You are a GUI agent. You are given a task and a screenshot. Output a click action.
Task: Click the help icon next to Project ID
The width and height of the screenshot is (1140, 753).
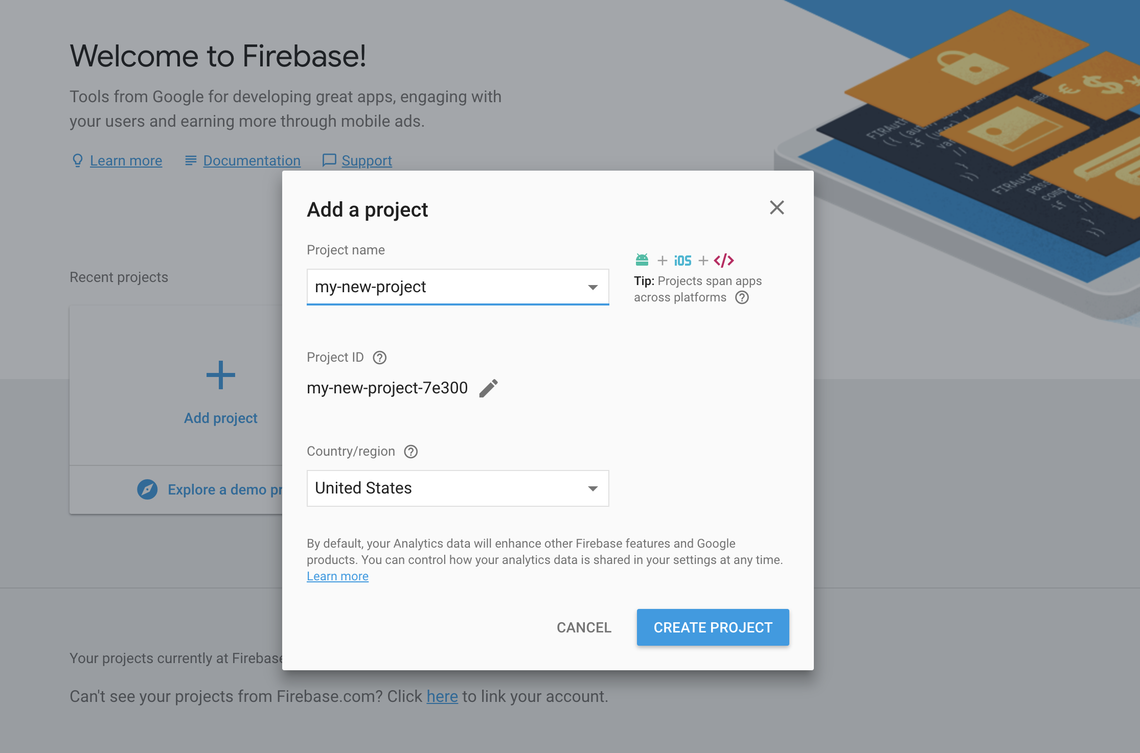click(x=380, y=358)
